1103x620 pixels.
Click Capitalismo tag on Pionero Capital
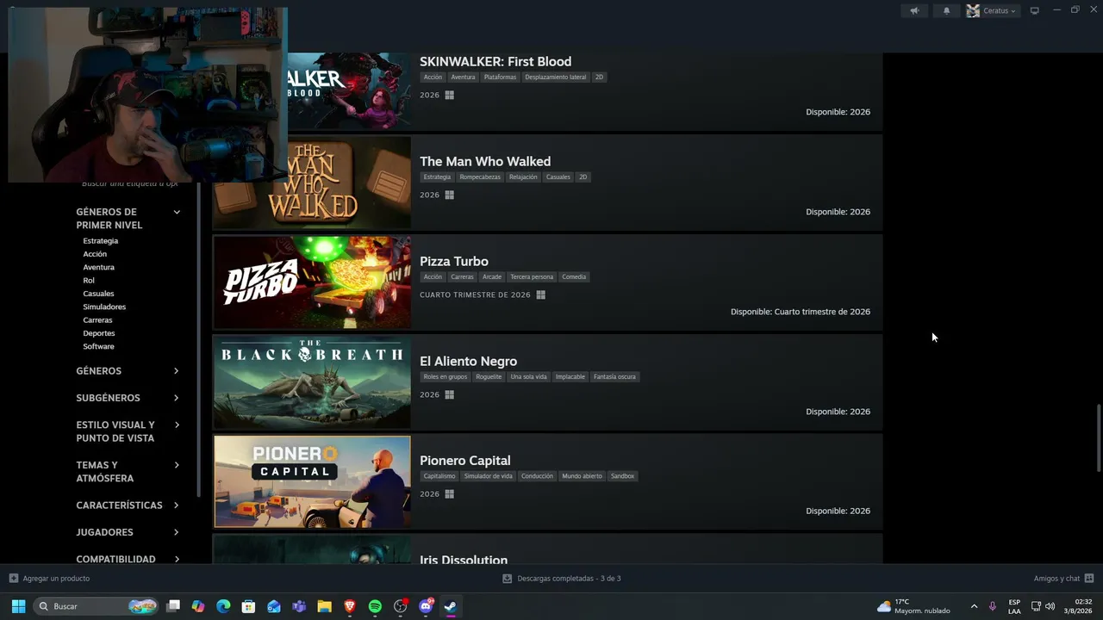pyautogui.click(x=439, y=476)
